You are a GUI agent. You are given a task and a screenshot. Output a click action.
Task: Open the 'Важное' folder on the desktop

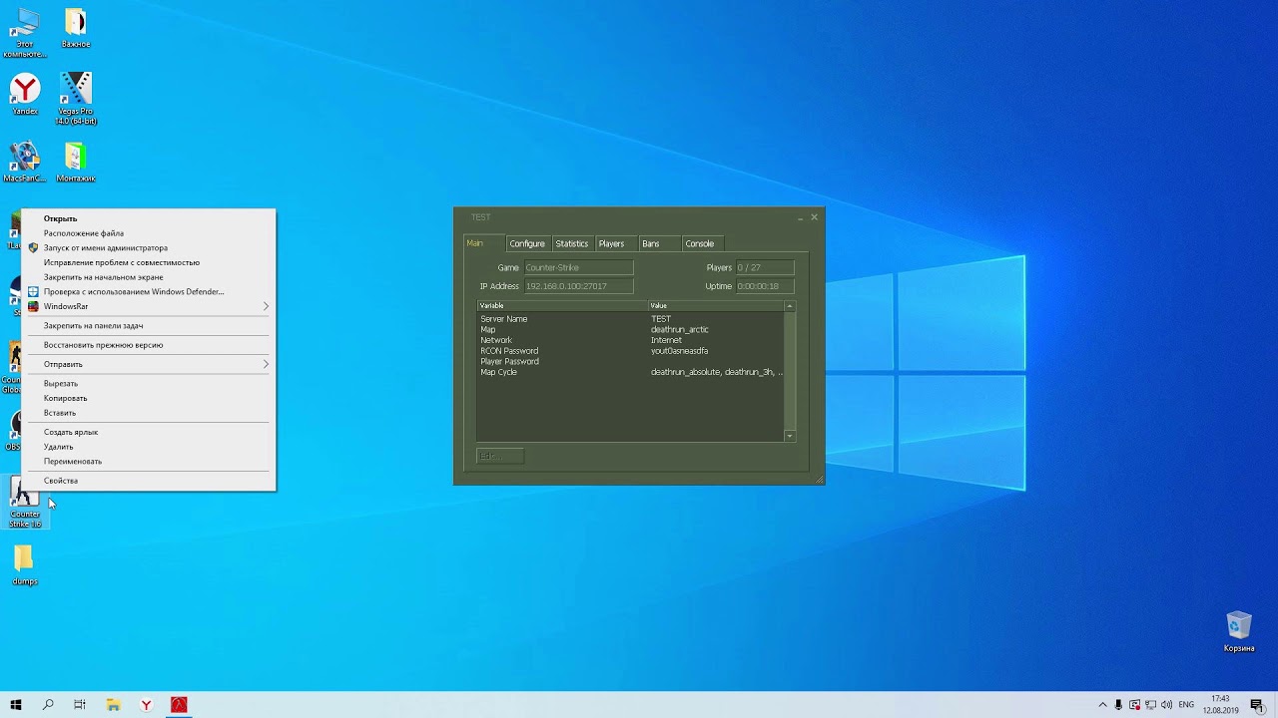76,28
